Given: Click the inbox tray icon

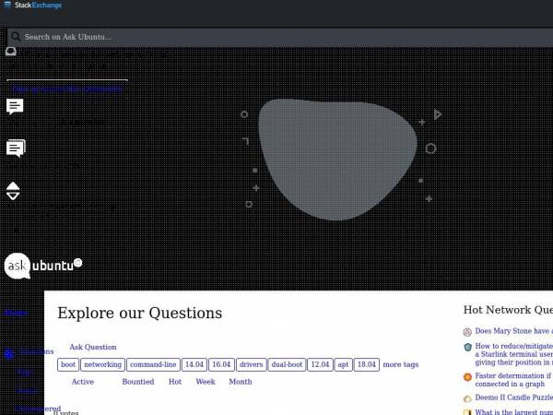Looking at the screenshot, I should (x=11, y=52).
